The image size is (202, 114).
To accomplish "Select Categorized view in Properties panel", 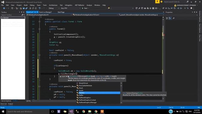I will (167, 18).
